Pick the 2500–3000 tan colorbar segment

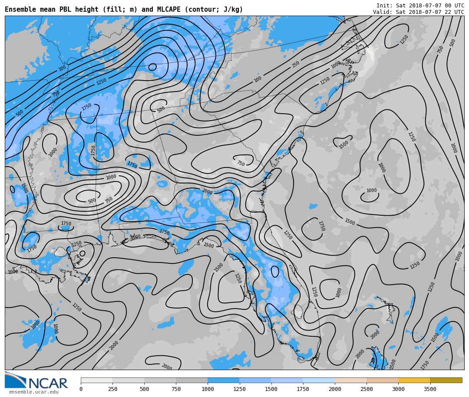click(x=382, y=380)
